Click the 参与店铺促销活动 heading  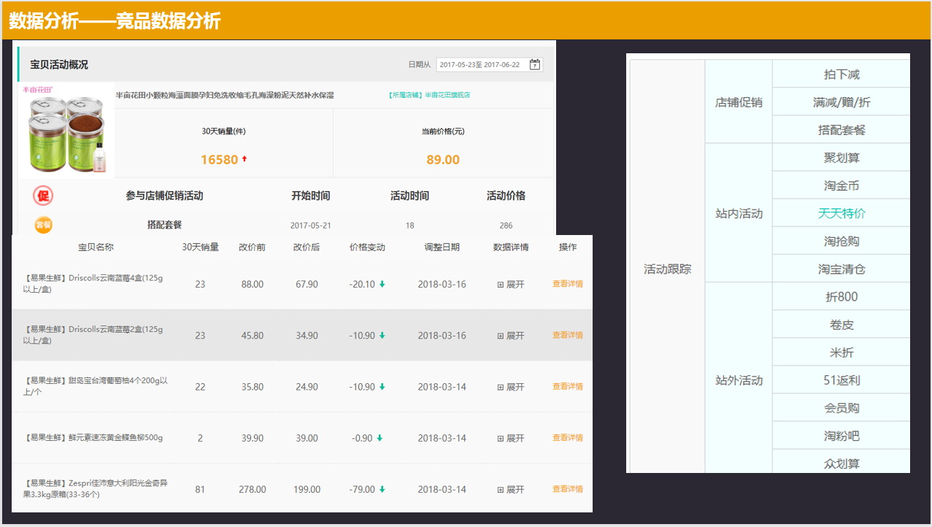pos(164,196)
